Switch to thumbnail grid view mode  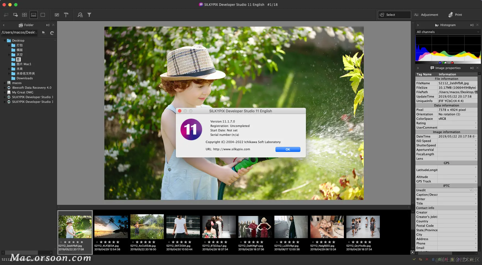pos(25,15)
